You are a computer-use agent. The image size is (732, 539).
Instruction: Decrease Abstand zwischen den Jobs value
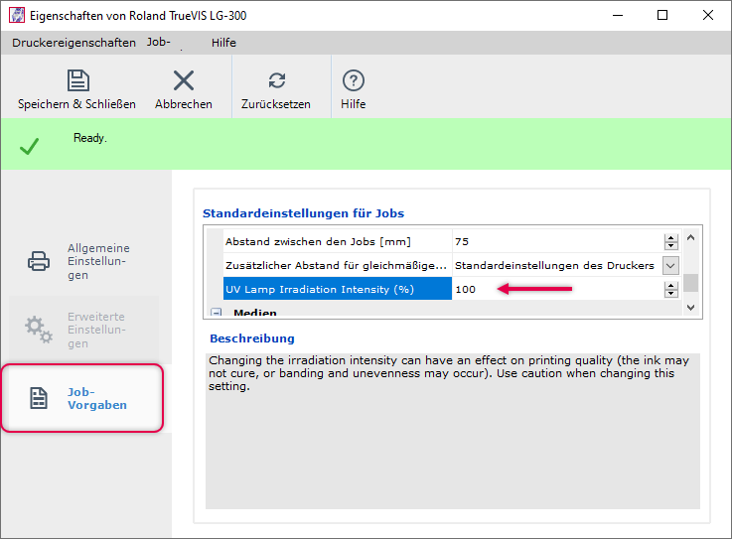pyautogui.click(x=670, y=246)
